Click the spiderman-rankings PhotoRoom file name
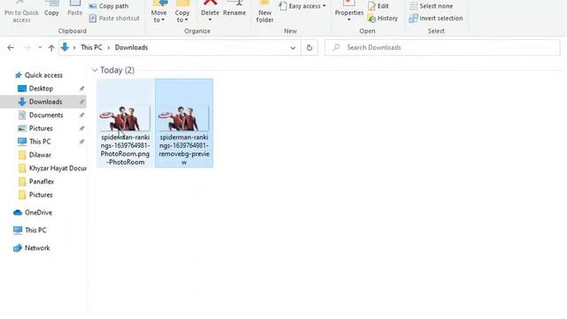 pyautogui.click(x=125, y=150)
